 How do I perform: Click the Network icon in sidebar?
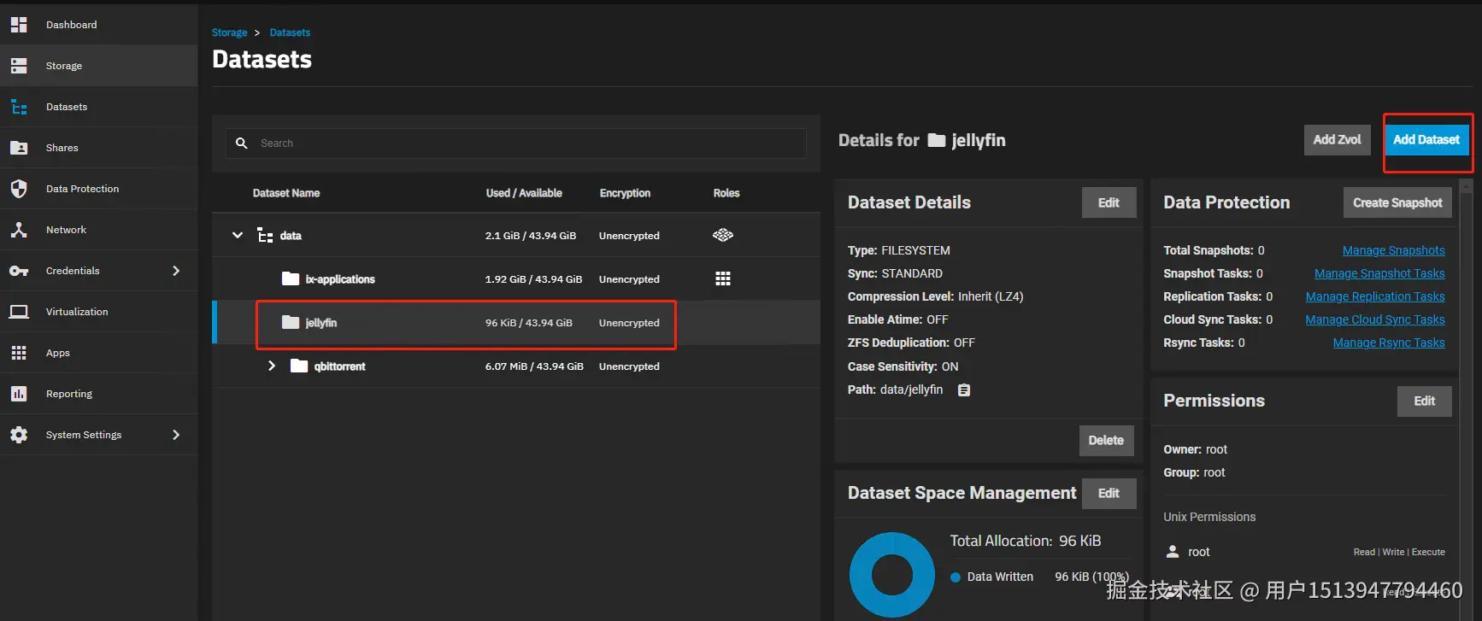coord(19,230)
